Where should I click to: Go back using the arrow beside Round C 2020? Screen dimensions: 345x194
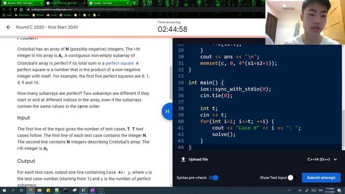[x=9, y=27]
